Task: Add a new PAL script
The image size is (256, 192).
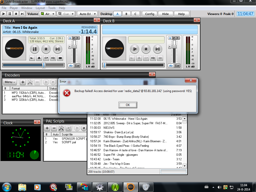Action: click(x=47, y=128)
